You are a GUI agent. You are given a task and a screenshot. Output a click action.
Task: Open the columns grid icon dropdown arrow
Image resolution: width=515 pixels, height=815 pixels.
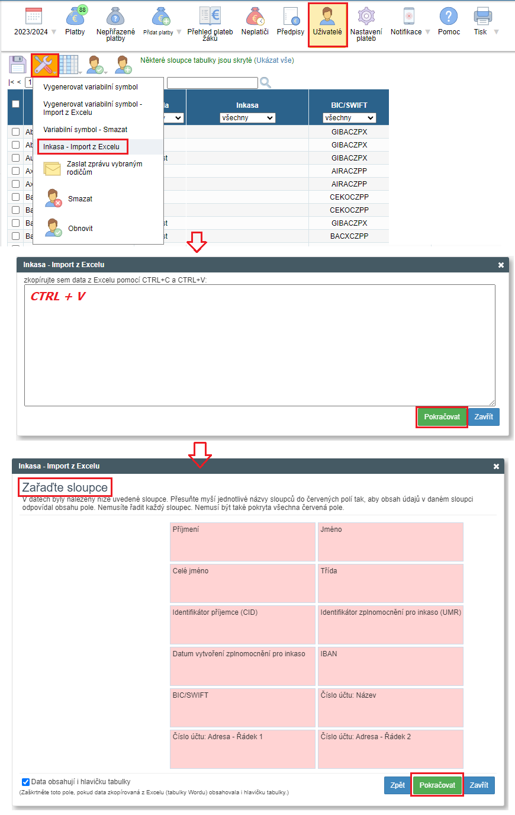click(81, 72)
